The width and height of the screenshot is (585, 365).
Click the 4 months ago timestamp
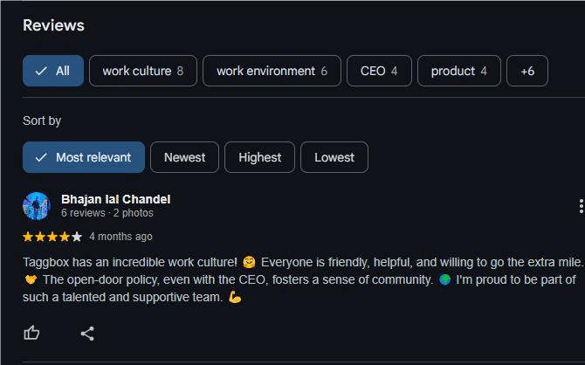[120, 237]
